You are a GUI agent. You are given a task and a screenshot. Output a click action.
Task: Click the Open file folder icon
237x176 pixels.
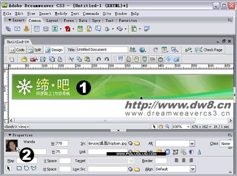[24, 59]
